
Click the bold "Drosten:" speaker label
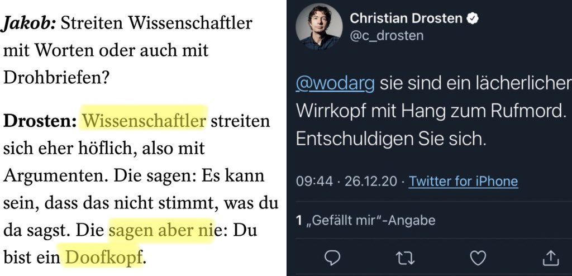tap(40, 121)
